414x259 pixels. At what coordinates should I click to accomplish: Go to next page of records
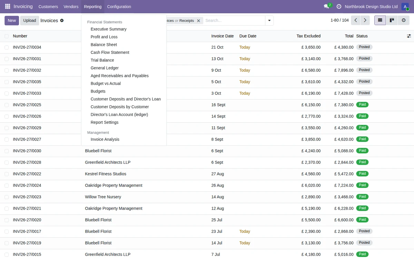point(365,20)
